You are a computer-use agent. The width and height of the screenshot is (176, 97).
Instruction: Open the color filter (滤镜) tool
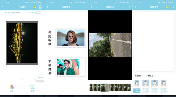click(x=12, y=88)
